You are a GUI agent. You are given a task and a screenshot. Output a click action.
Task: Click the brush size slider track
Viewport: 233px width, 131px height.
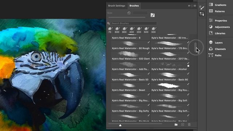pyautogui.click(x=127, y=17)
